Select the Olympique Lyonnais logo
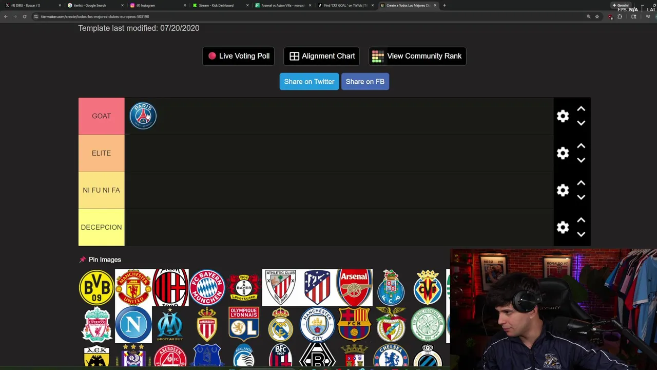 [x=244, y=324]
